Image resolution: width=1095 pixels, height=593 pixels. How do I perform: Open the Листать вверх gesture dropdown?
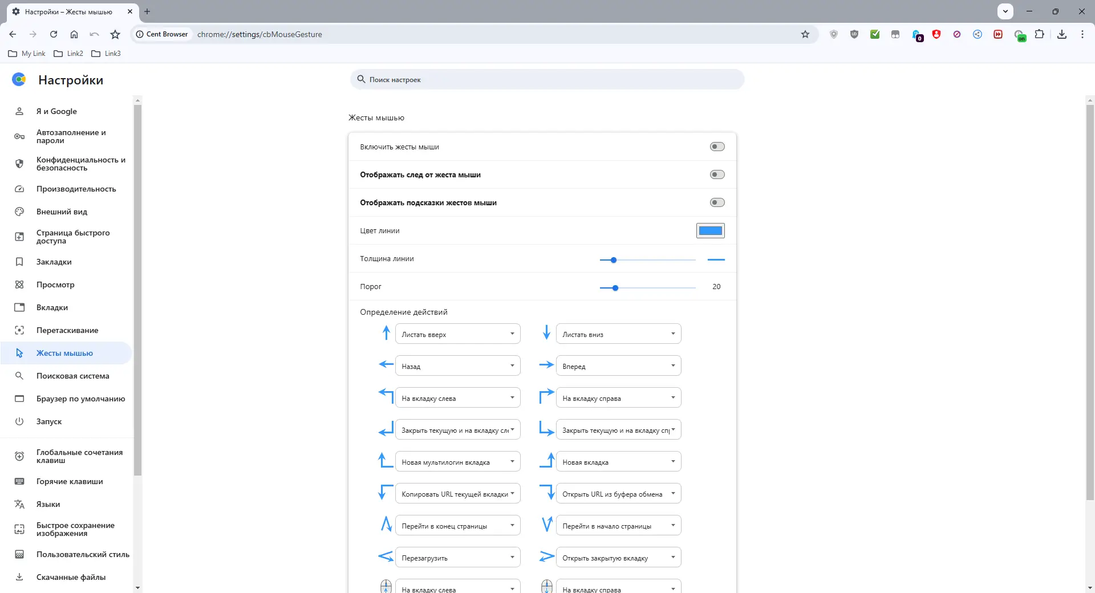click(458, 334)
